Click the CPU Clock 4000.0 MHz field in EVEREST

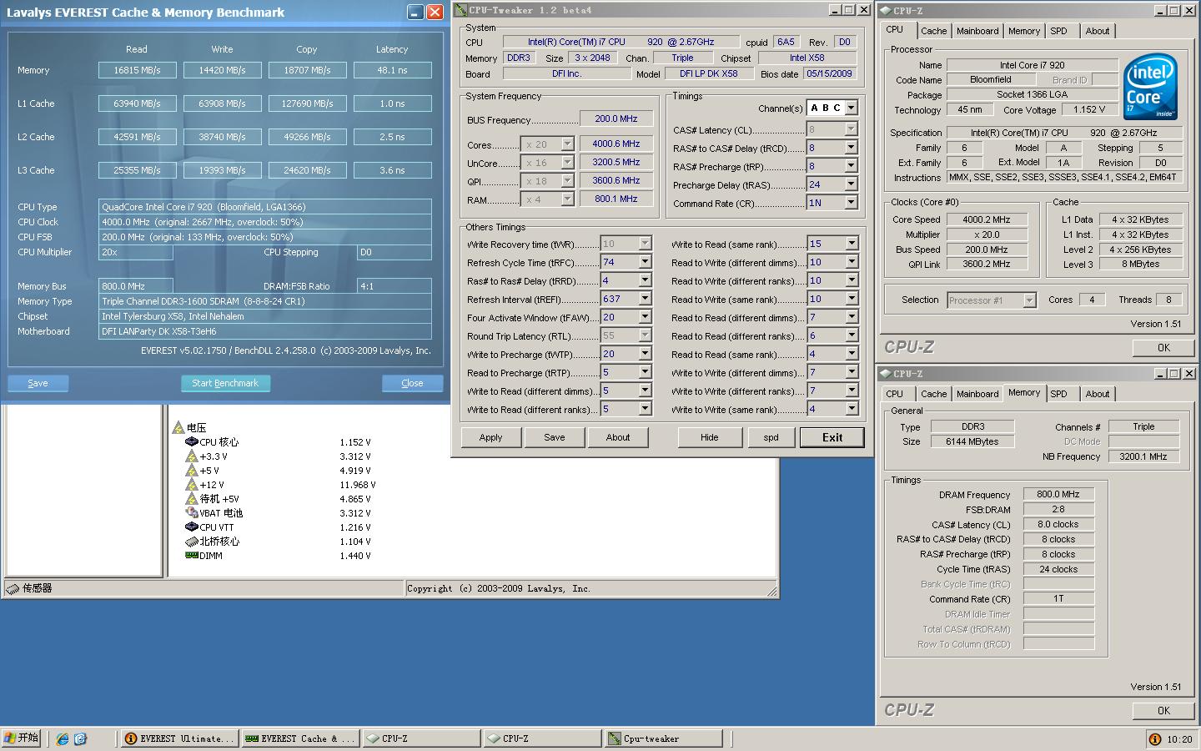265,222
